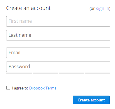The height and width of the screenshot is (109, 115).
Task: Click the 'Last name' placeholder text
Action: click(20, 35)
